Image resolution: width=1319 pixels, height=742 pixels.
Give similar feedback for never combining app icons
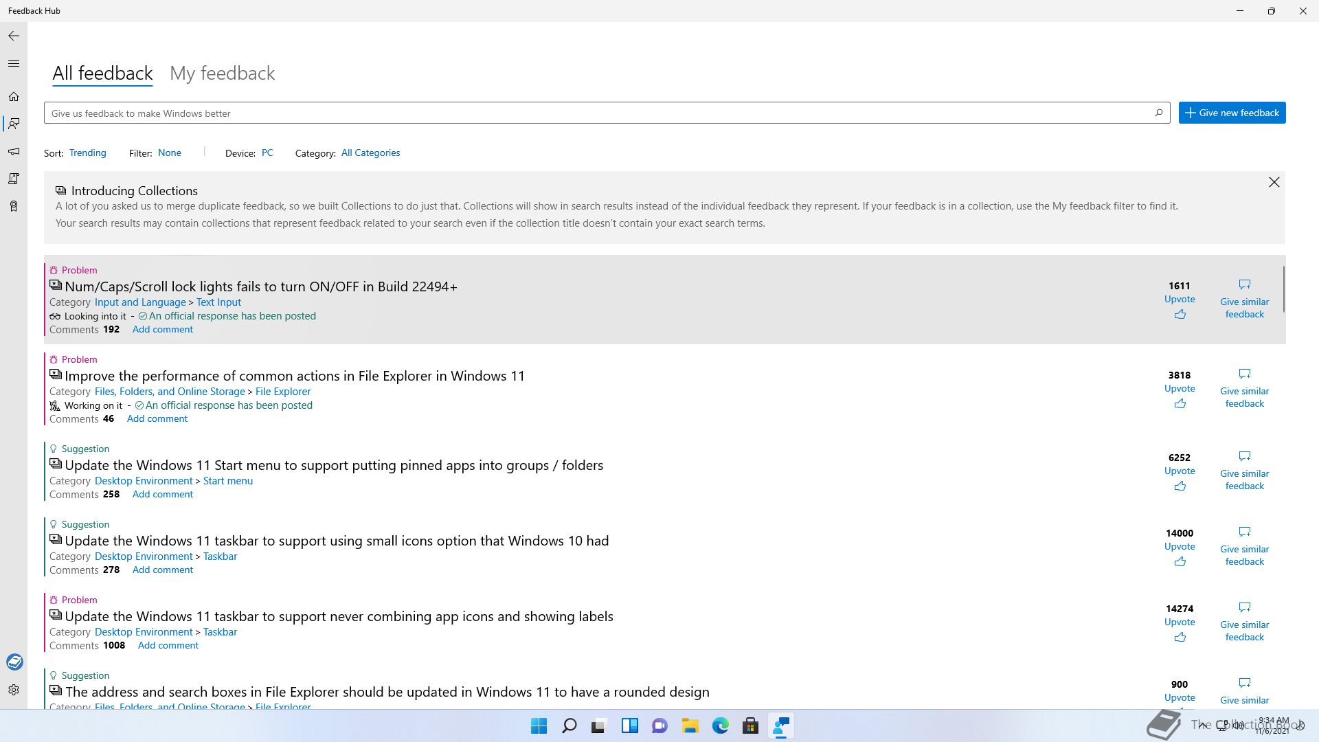pos(1244,622)
